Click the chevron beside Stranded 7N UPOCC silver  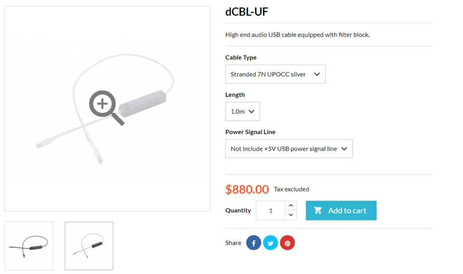(x=317, y=74)
